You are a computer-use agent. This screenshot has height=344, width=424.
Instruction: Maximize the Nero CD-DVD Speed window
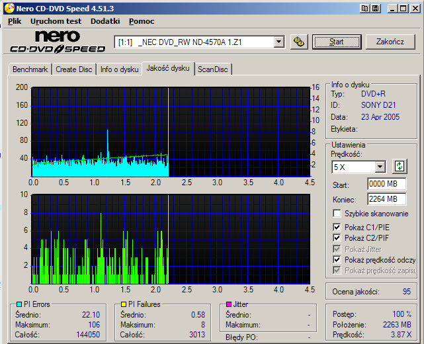coord(403,9)
